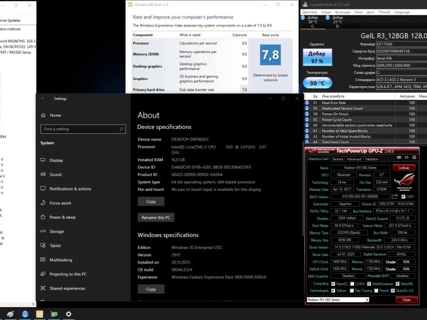This screenshot has height=320, width=427.
Task: Click the GPU-Z screenshot camera icon
Action: pos(399,157)
